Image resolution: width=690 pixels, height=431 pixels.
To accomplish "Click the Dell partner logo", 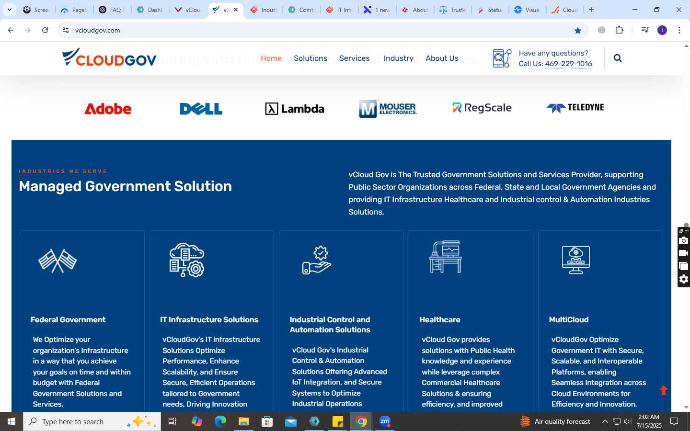I will (x=201, y=109).
